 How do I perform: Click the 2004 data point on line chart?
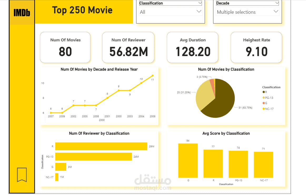click(141, 83)
